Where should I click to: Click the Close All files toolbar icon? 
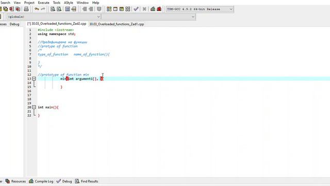point(18,9)
